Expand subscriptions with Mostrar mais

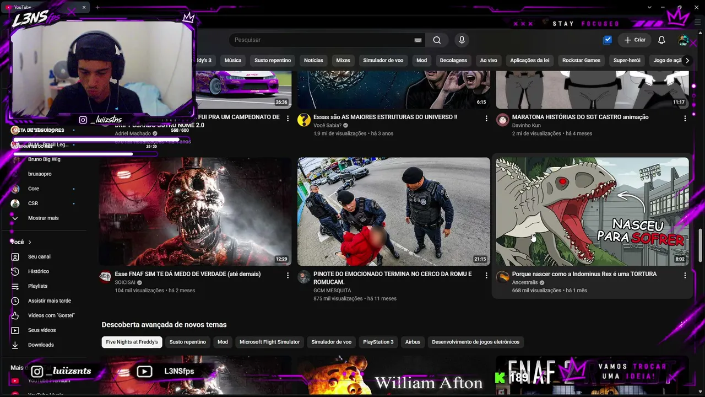tap(43, 218)
